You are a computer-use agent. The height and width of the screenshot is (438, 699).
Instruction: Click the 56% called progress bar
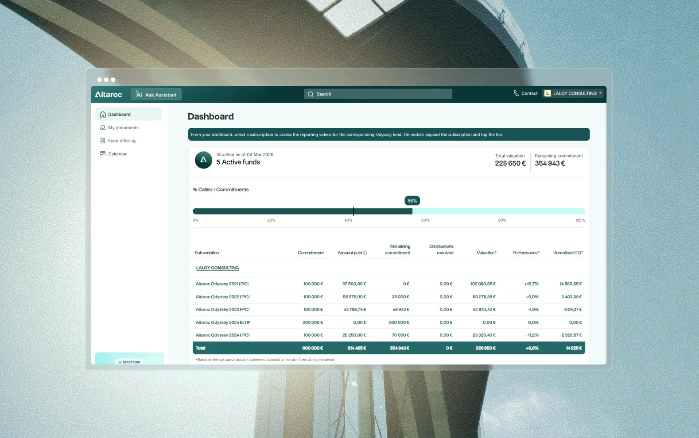tap(389, 211)
